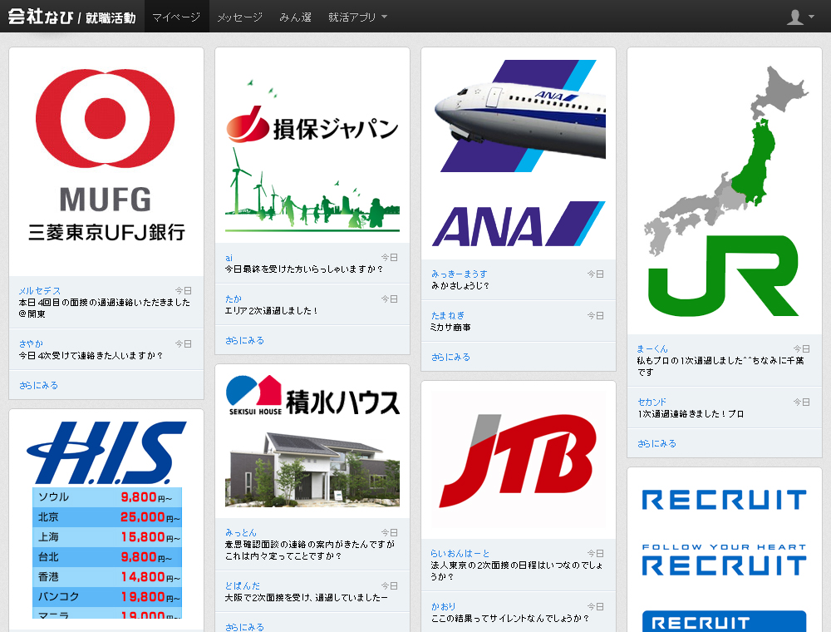Go to マイページ tab
831x632 pixels.
[x=176, y=17]
